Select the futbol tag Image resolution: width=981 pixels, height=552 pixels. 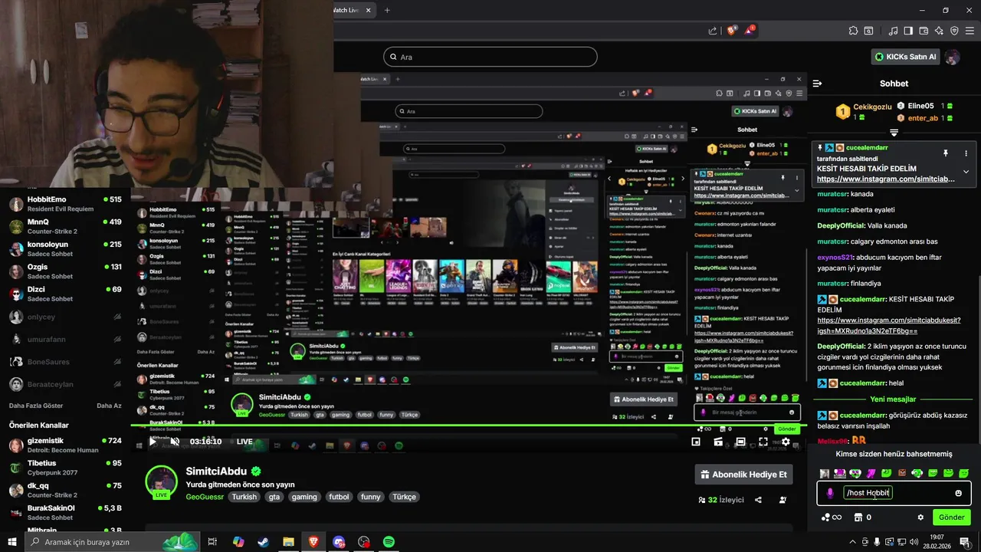pyautogui.click(x=339, y=497)
